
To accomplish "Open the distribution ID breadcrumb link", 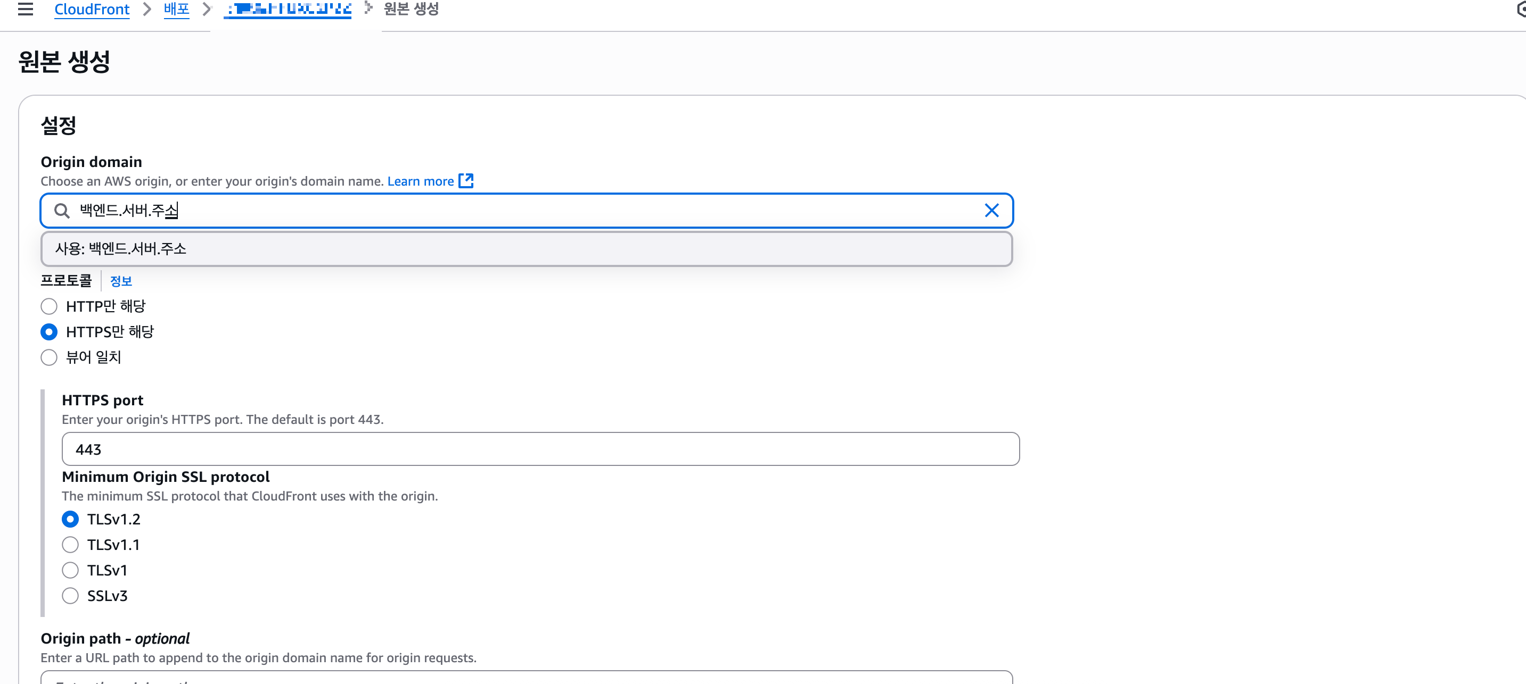I will pos(288,10).
